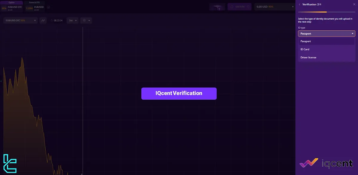Collapse the left panel using the edge chevron
Screen dimensions: 358x175
(x=1, y=81)
